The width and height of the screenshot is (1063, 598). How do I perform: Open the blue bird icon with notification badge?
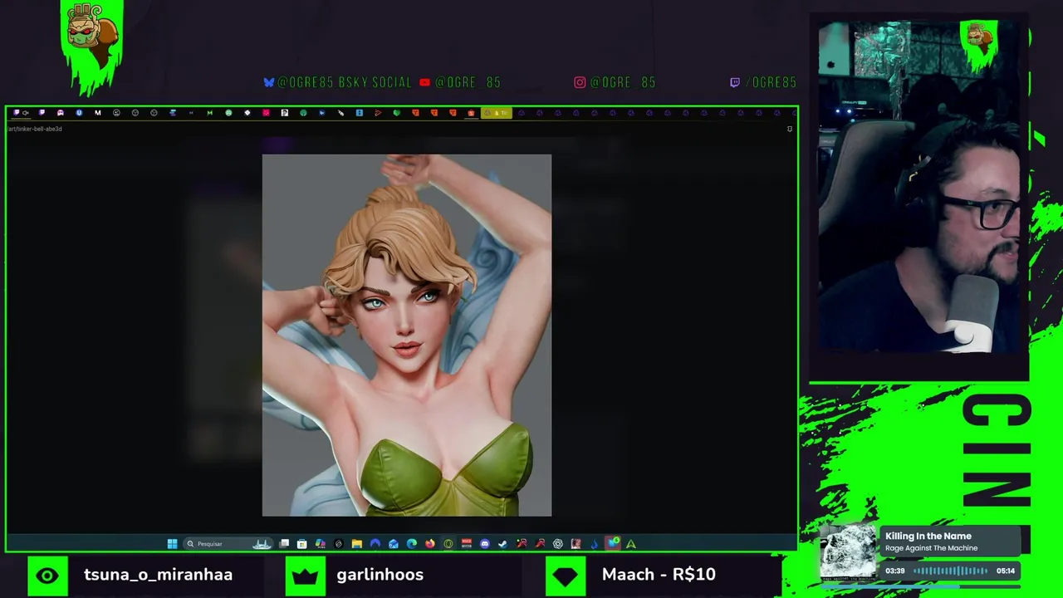pyautogui.click(x=614, y=544)
